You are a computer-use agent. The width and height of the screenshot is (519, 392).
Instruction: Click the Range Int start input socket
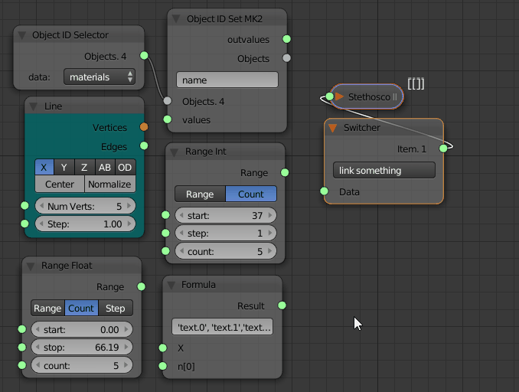point(166,215)
